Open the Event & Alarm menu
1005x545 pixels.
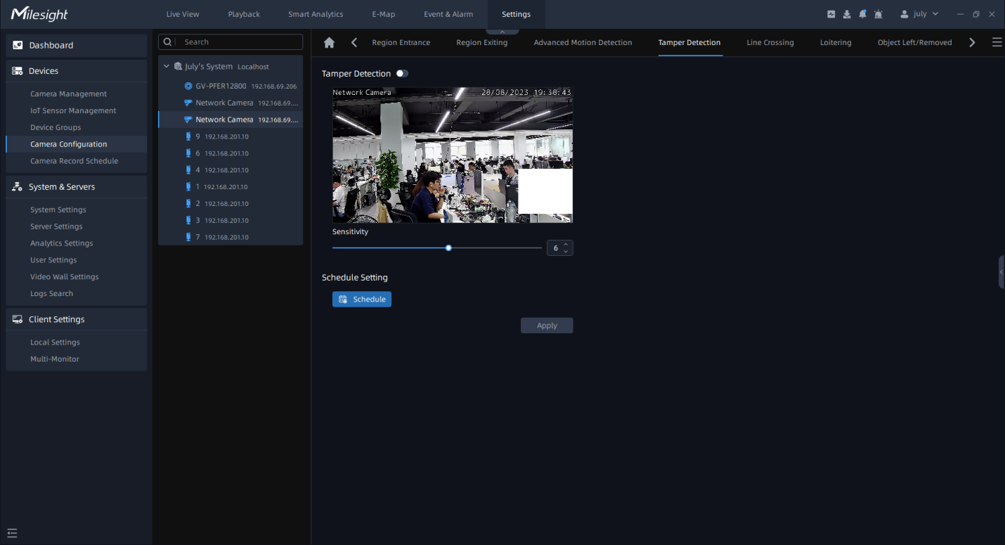448,13
